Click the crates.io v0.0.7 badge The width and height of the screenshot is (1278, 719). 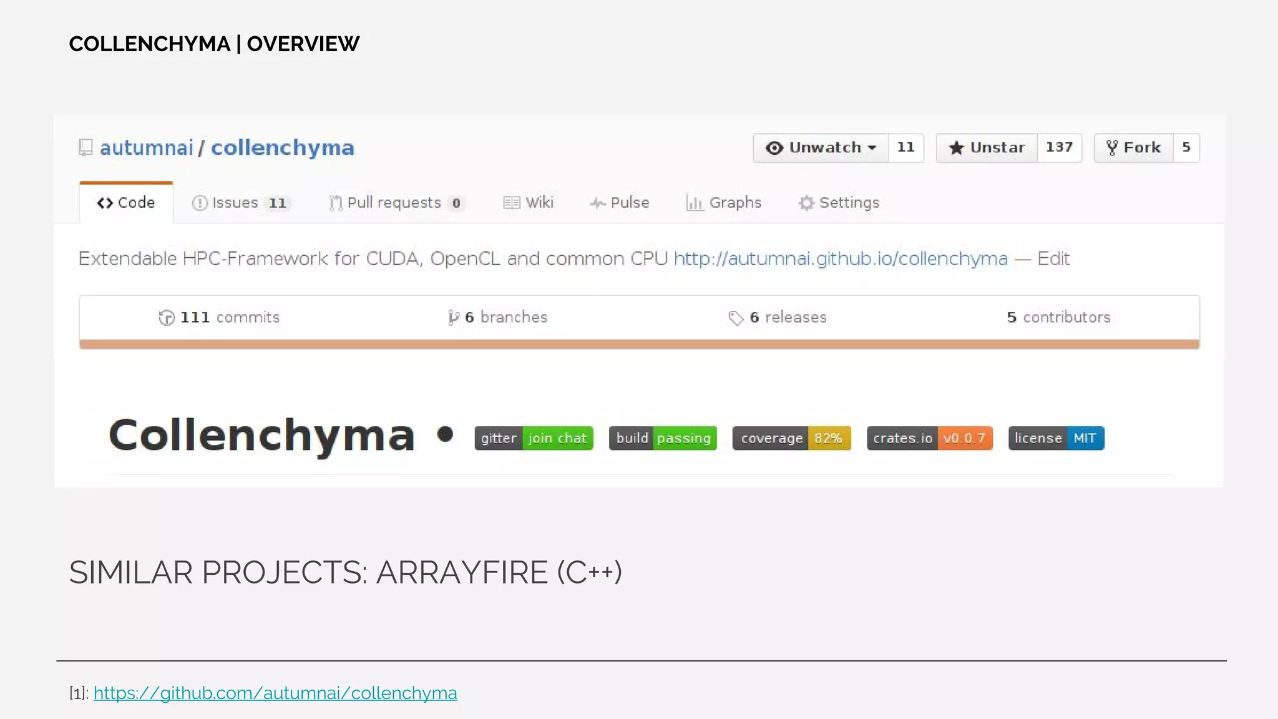tap(929, 438)
